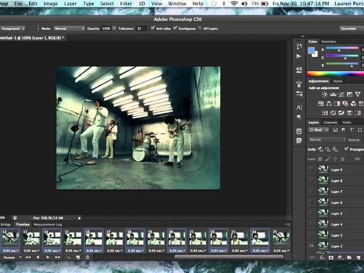Toggle the Anti-alias checkbox
364x273 pixels.
click(x=152, y=28)
